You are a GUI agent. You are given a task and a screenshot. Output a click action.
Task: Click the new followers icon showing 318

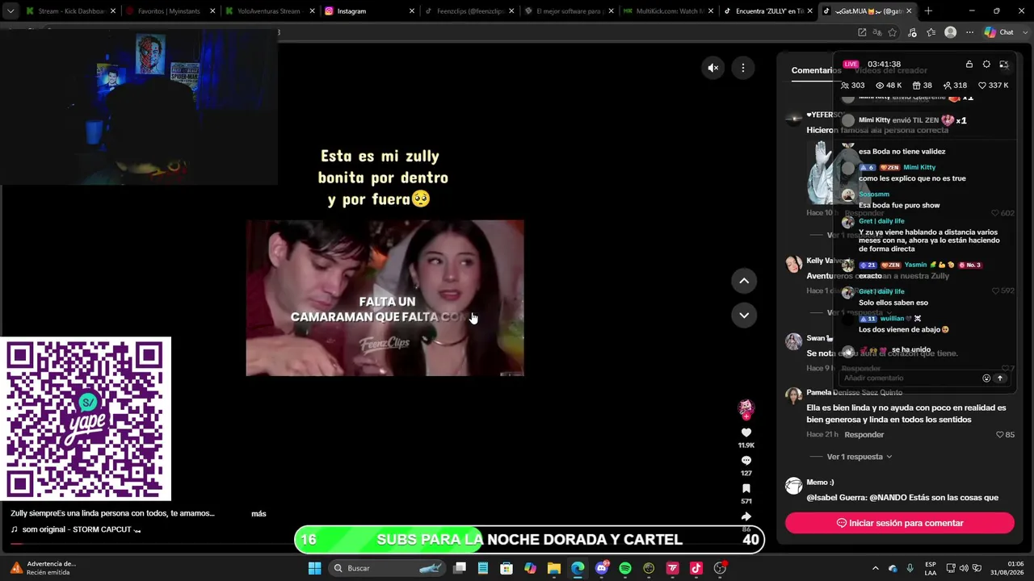947,86
